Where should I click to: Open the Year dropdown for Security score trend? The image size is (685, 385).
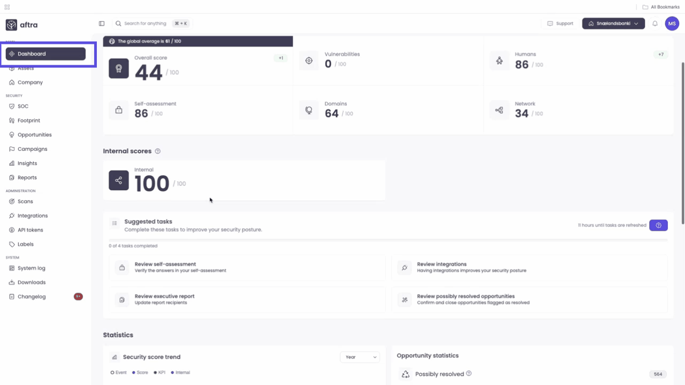[x=360, y=357]
